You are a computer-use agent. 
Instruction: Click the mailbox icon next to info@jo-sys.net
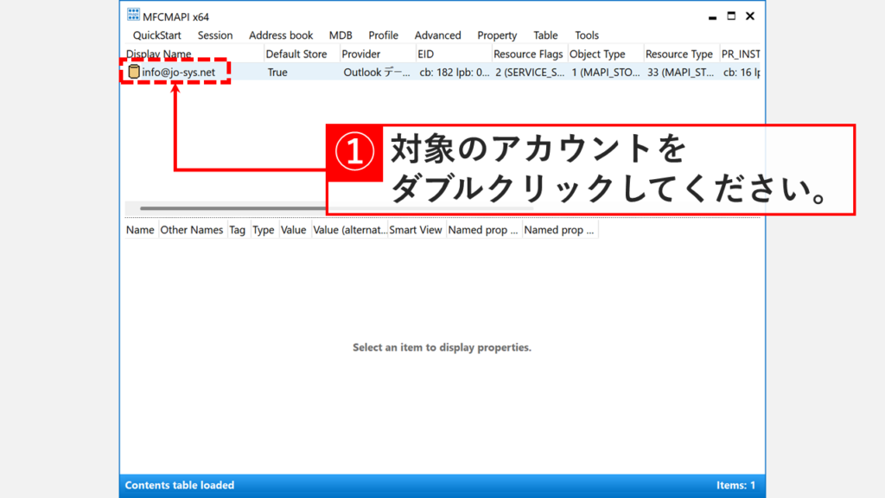click(x=132, y=72)
